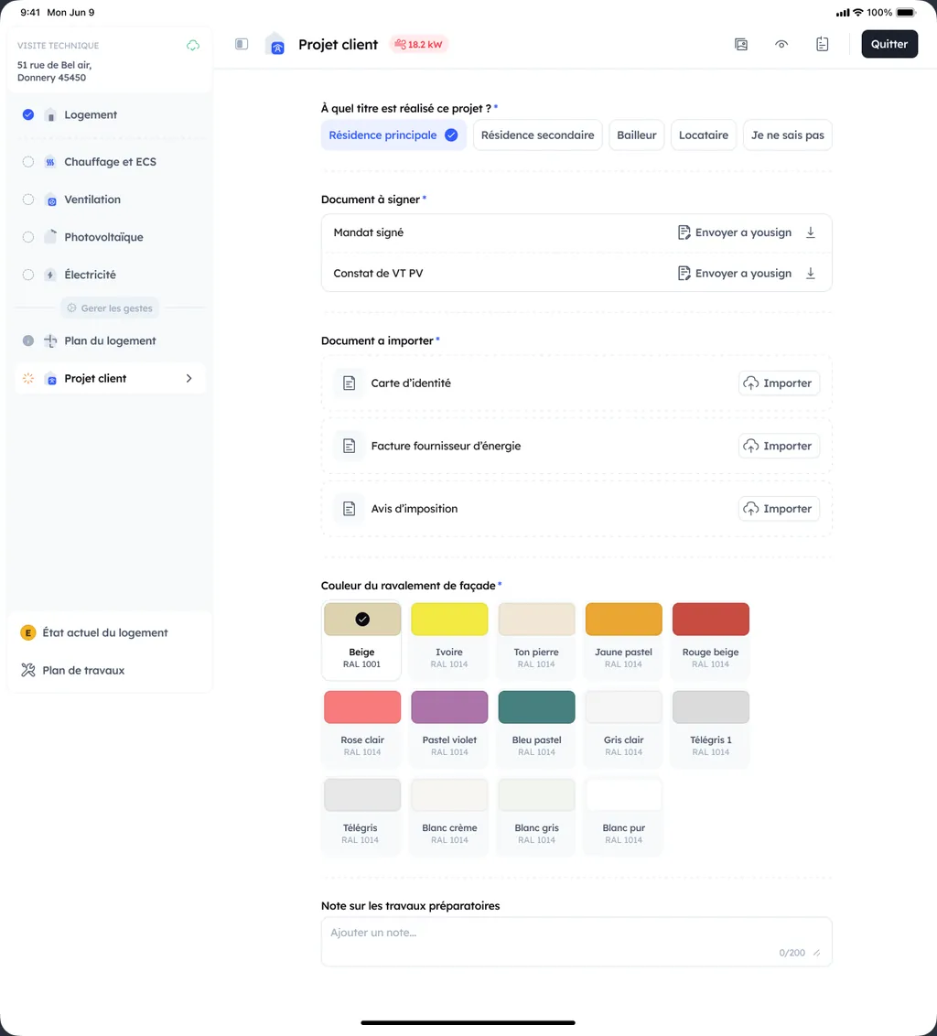Click the Facture fournisseur d'énergie file icon

tap(349, 446)
